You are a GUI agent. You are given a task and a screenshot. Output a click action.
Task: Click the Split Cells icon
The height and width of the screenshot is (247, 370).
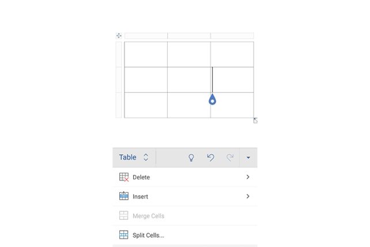click(123, 235)
